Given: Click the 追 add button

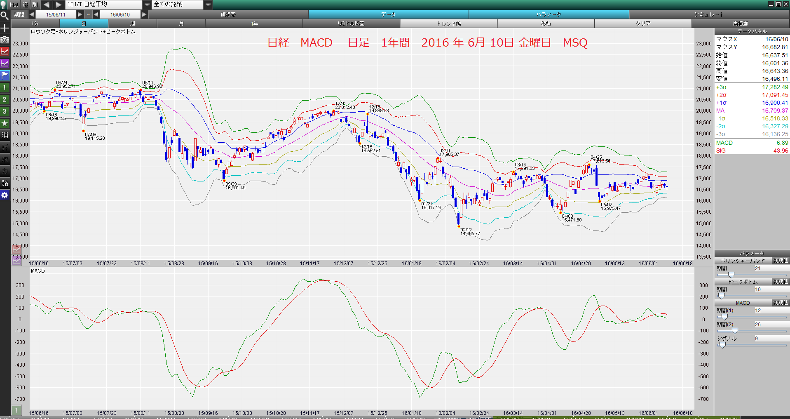Looking at the screenshot, I should tap(25, 5).
